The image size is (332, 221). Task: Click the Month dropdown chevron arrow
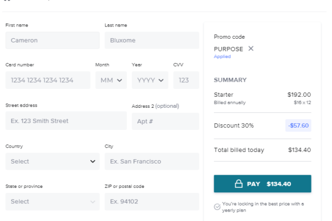pos(120,80)
